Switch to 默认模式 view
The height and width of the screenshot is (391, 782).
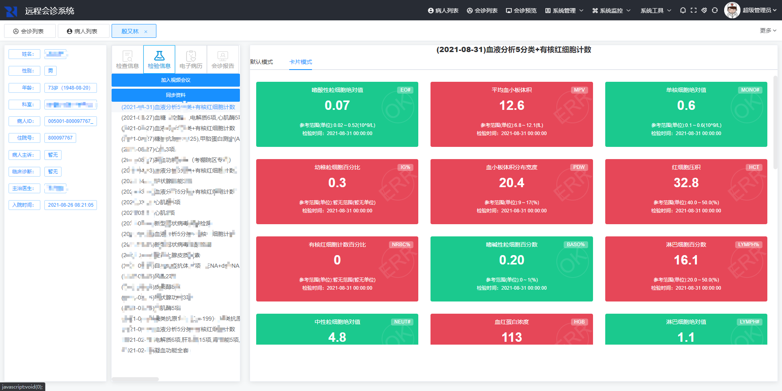point(261,62)
